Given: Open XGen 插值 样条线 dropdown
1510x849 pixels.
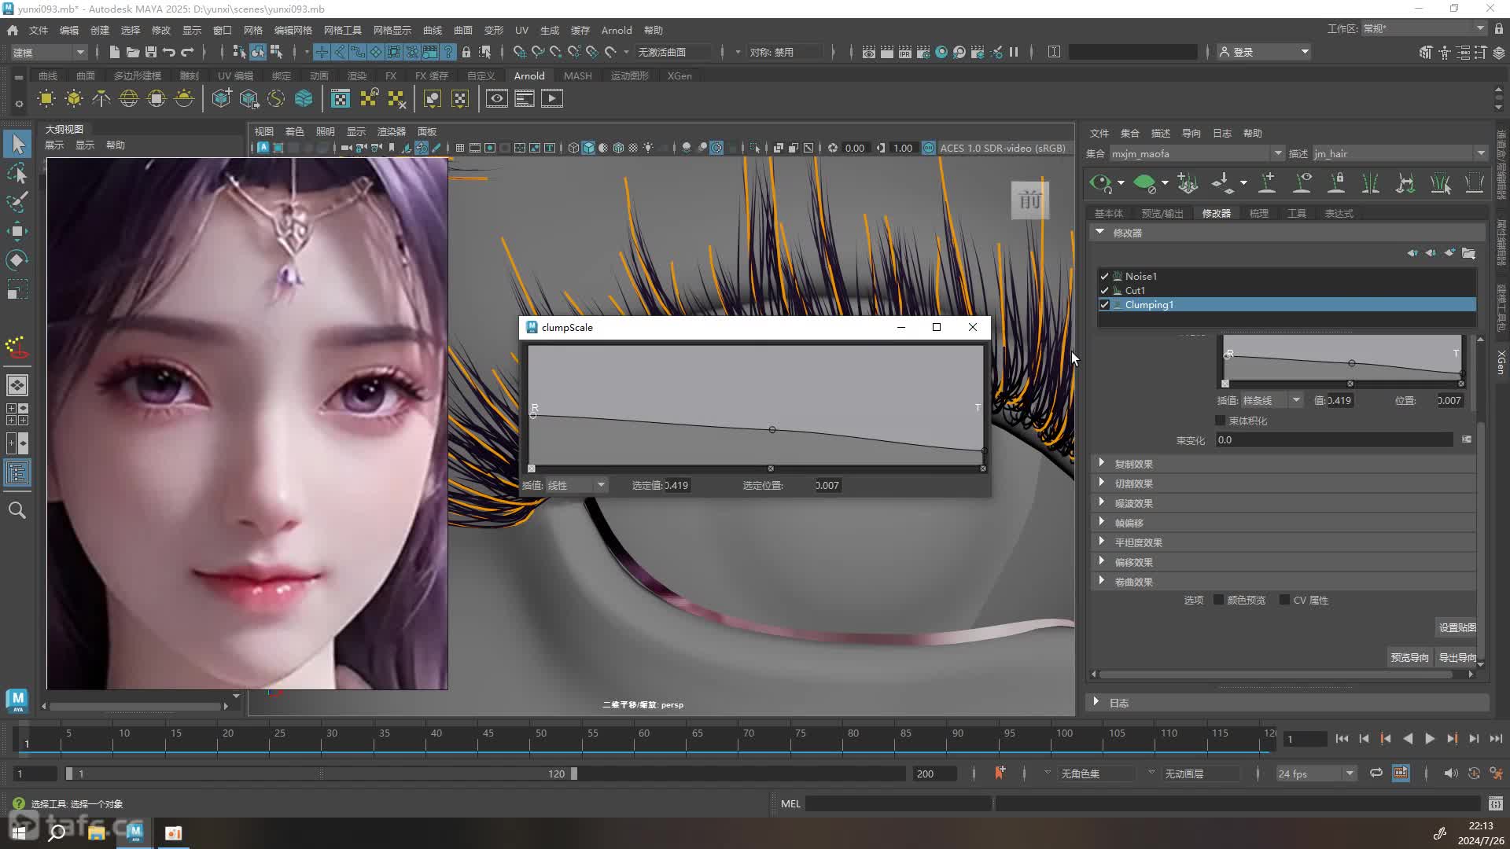Looking at the screenshot, I should coord(1272,400).
